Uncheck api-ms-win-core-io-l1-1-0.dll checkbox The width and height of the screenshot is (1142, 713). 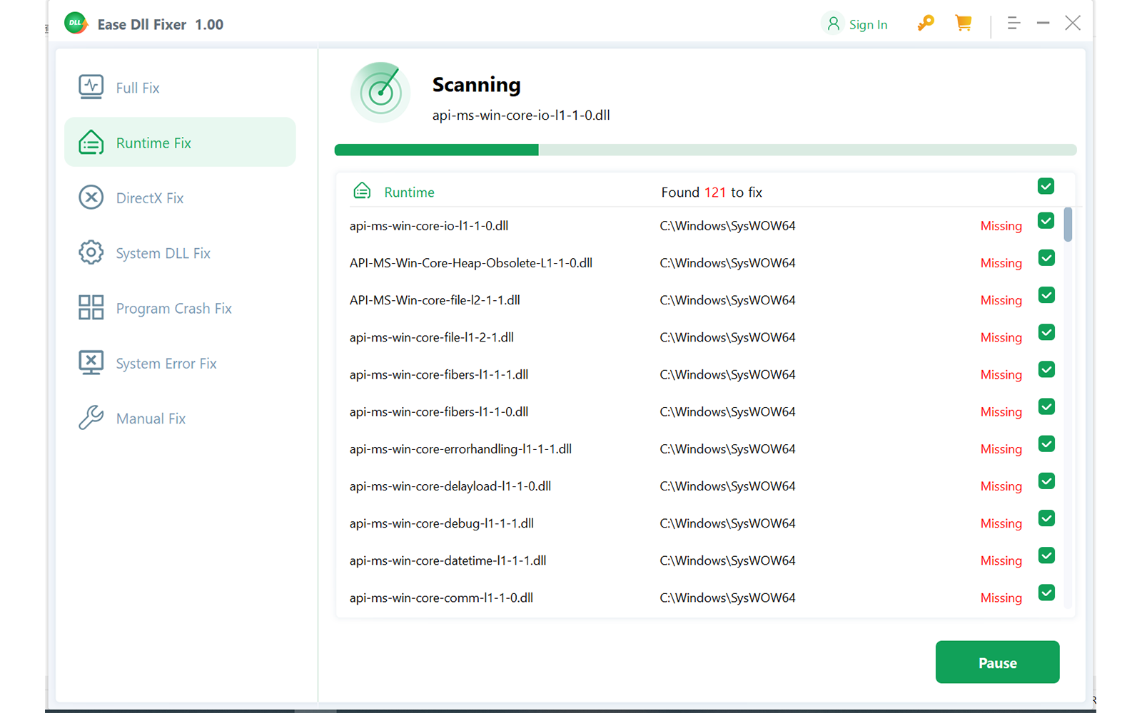click(x=1046, y=220)
